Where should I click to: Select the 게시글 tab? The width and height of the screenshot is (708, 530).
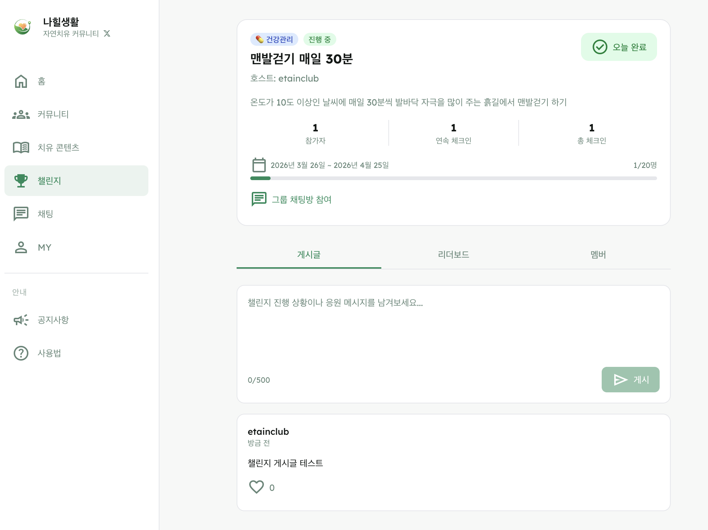[x=309, y=255]
